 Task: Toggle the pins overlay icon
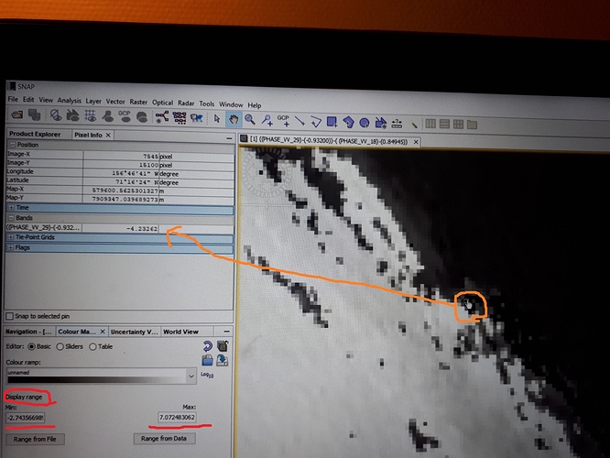[108, 116]
